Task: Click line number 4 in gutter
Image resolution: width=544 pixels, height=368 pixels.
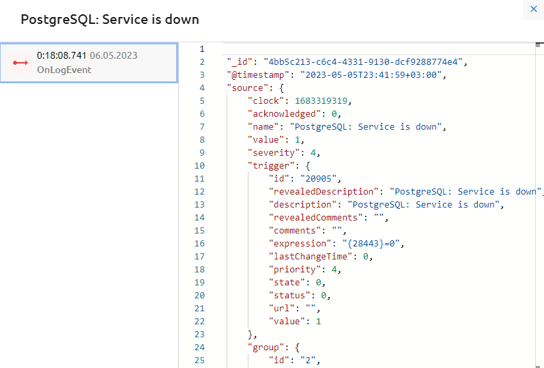Action: 201,88
